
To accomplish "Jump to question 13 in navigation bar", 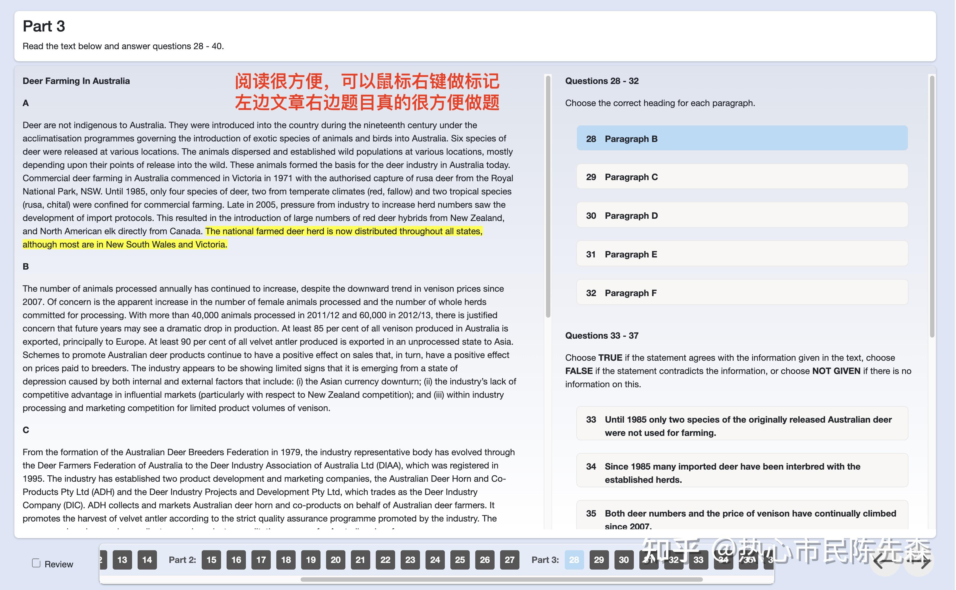I will (122, 560).
